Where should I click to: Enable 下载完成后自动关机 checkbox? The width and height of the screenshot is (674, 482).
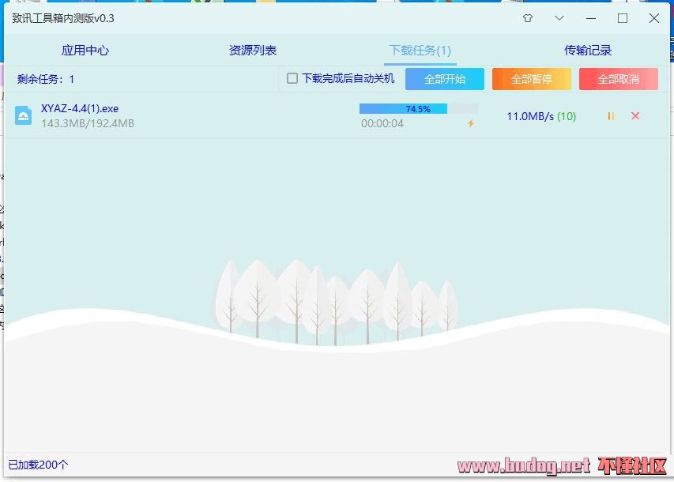292,78
